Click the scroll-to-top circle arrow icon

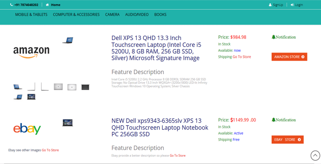point(316,155)
